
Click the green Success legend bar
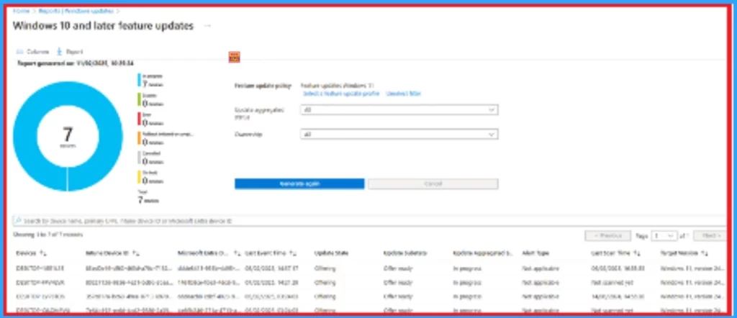[139, 99]
